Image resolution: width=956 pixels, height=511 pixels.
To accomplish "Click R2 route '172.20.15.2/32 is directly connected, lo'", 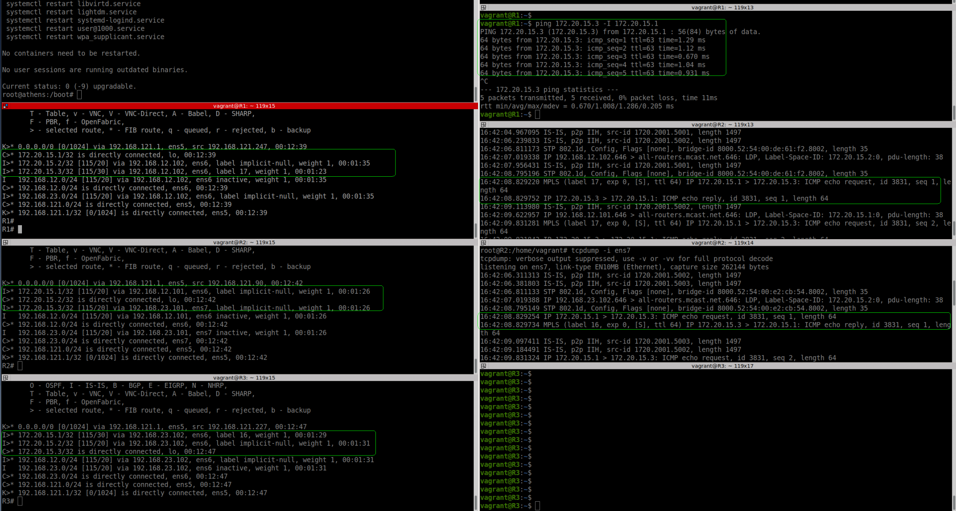I will point(109,300).
